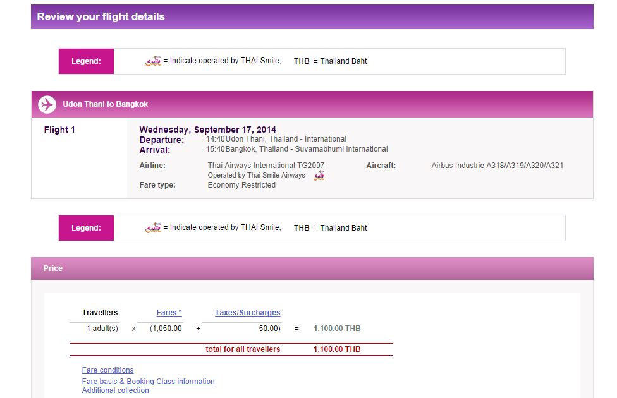
Task: Click the flight number Thai Airways International TG2007
Action: click(x=266, y=166)
